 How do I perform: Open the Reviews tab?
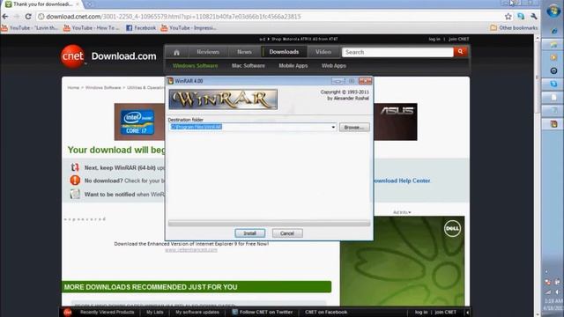[208, 52]
